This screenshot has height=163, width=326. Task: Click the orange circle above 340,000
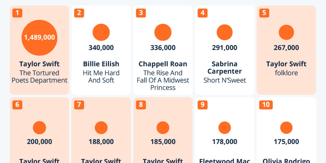pos(101,32)
